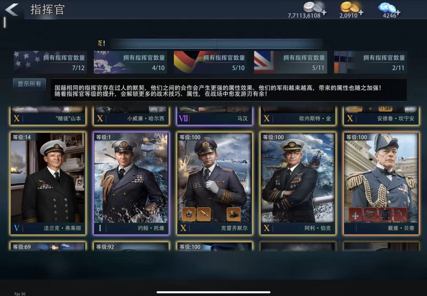427x296 pixels.
Task: Open commander 阿利·伯克 card
Action: coord(298,183)
